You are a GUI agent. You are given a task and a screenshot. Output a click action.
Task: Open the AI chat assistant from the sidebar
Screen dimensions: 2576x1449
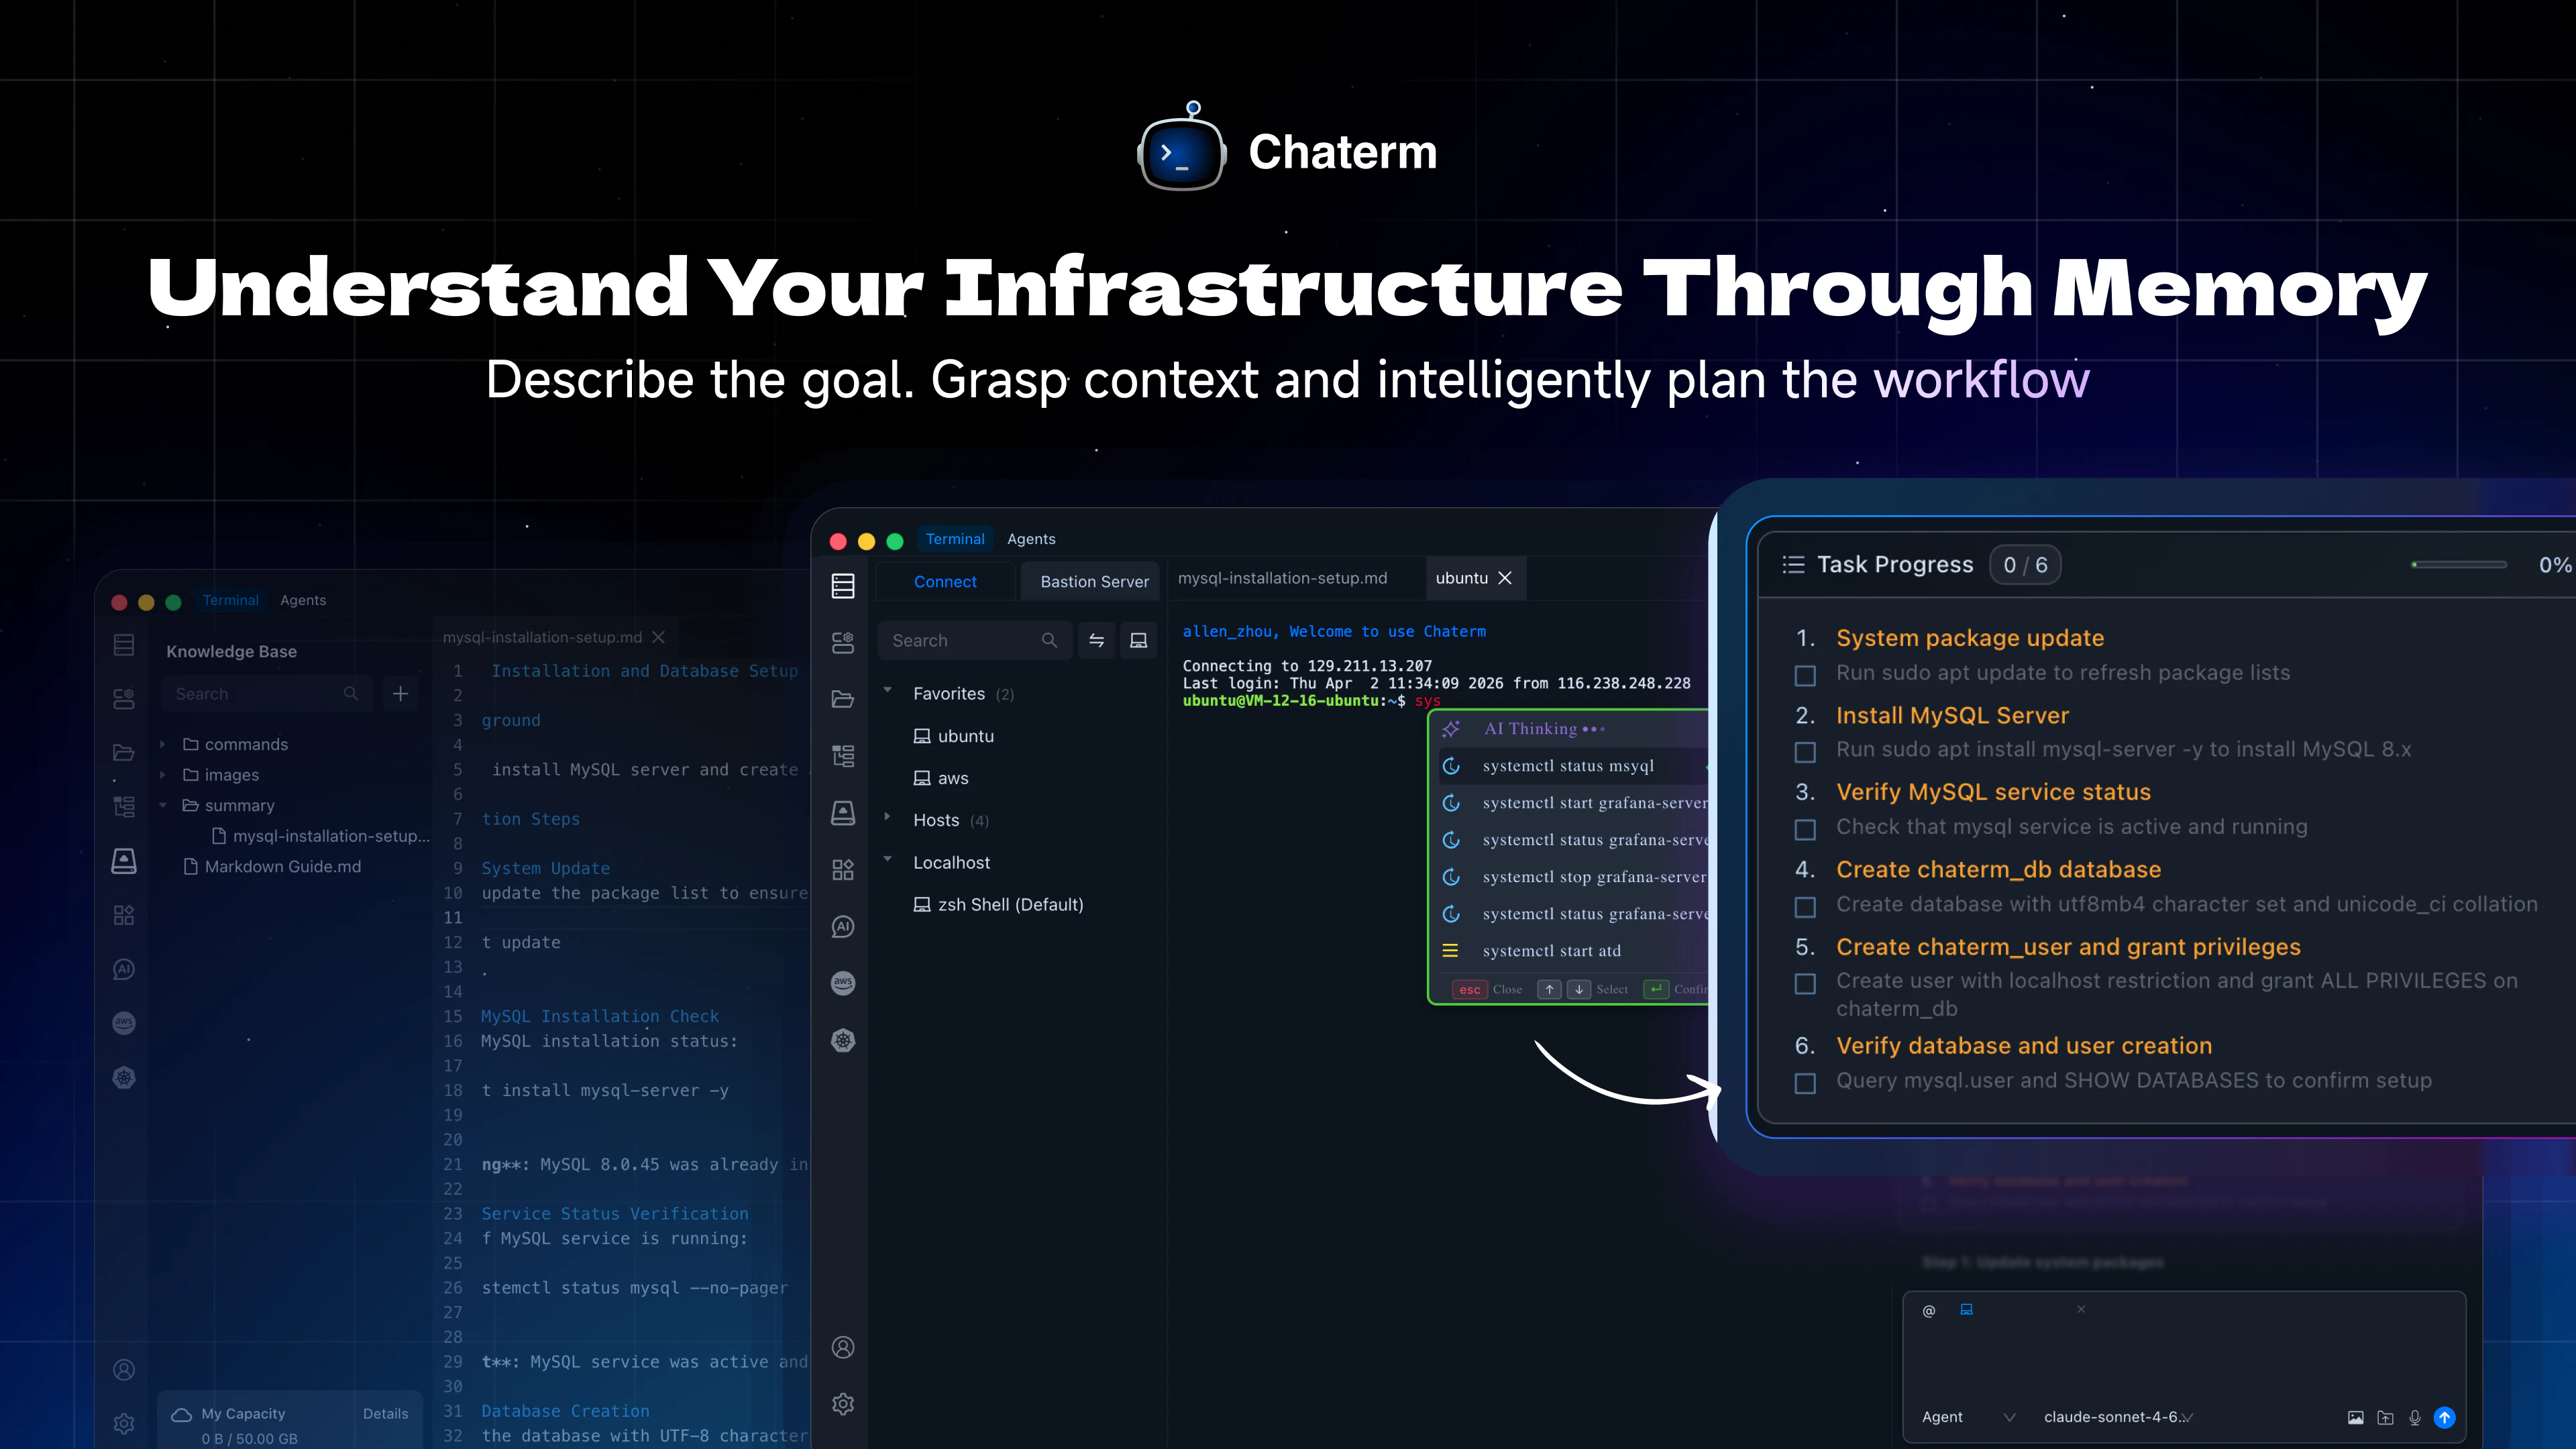pyautogui.click(x=843, y=927)
